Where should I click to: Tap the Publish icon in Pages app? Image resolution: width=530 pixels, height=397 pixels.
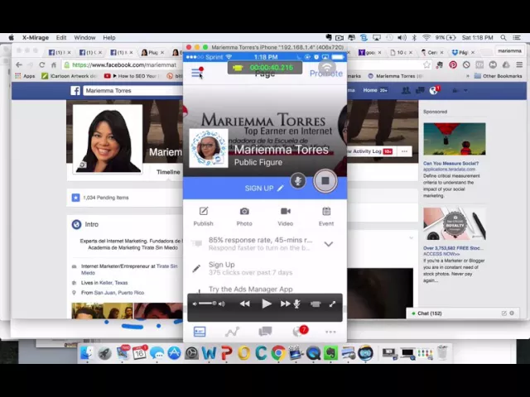[203, 217]
